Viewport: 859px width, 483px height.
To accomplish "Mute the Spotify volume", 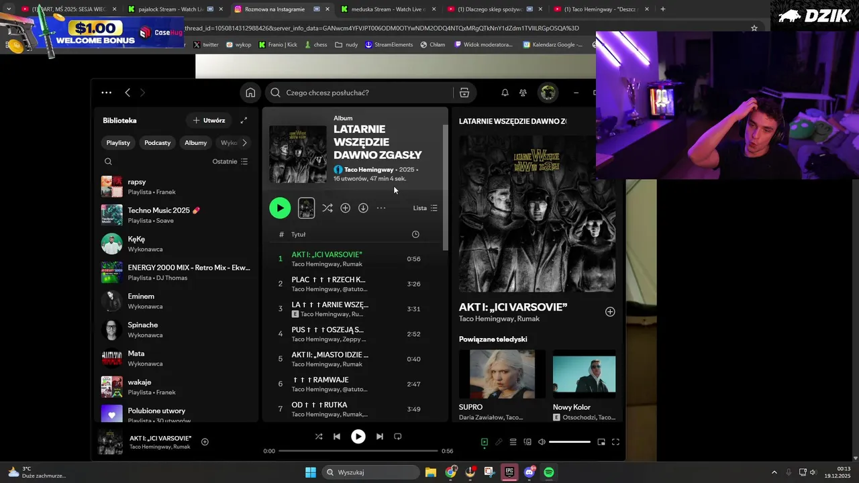I will pyautogui.click(x=542, y=441).
